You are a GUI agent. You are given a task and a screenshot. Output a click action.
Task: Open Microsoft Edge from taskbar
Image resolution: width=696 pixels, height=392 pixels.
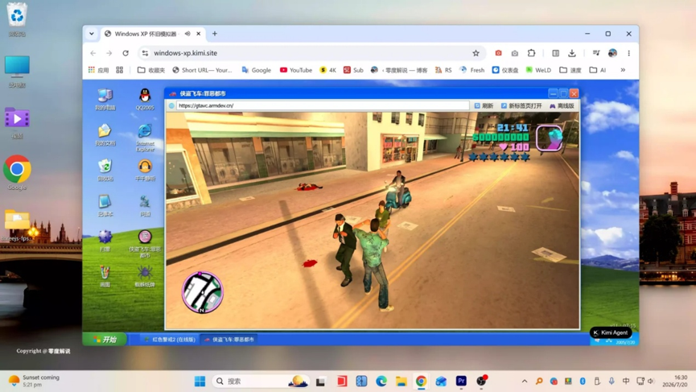381,381
